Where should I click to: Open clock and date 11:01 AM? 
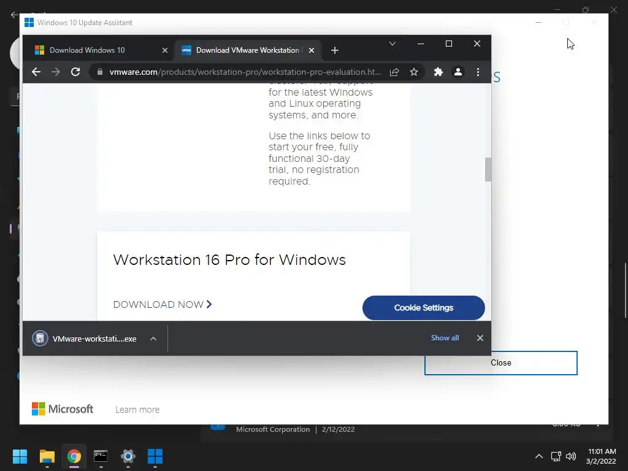pos(601,456)
